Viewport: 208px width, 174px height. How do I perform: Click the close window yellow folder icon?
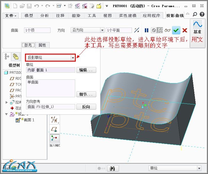click(x=99, y=6)
